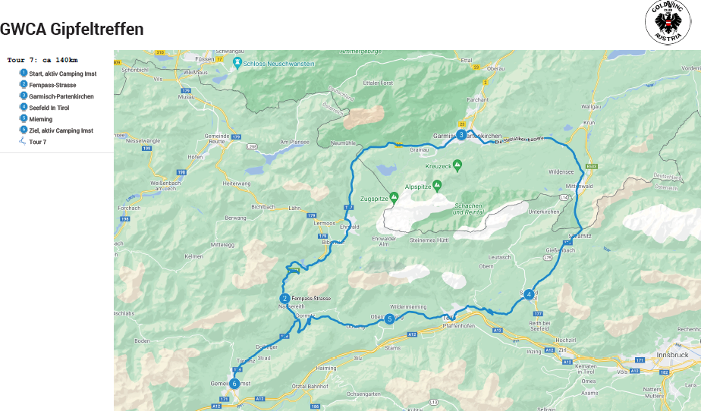Click the Goldwing Club Austria logo
The image size is (701, 411).
[x=668, y=22]
